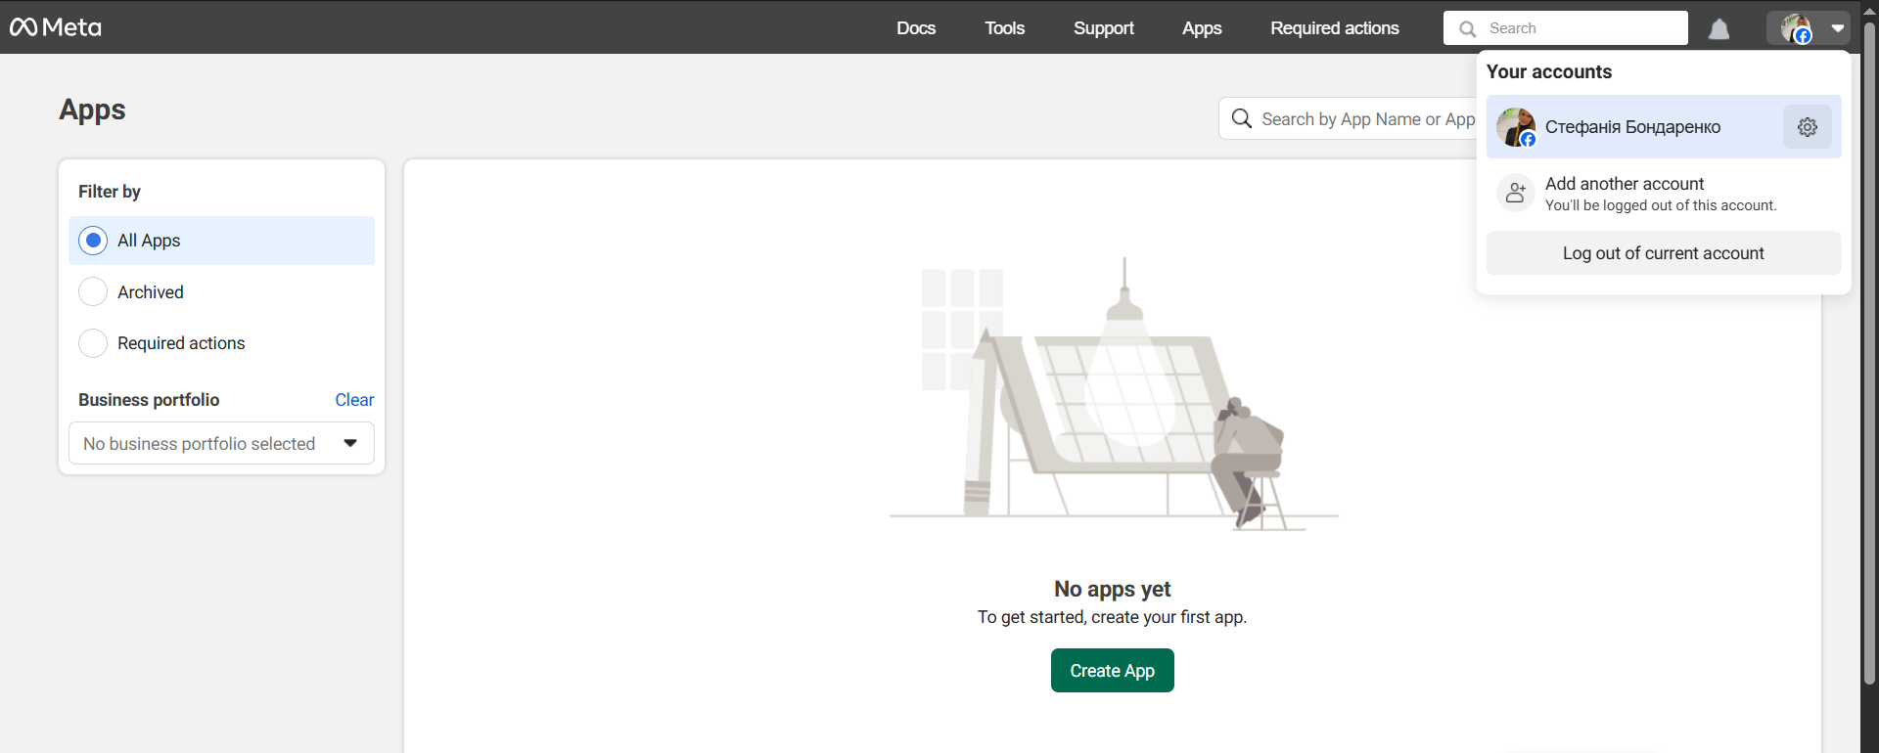Image resolution: width=1879 pixels, height=753 pixels.
Task: Open the Docs menu
Action: 916,28
